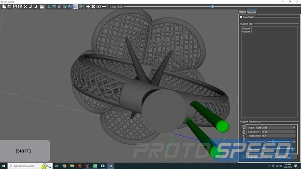Click the Open folder icon in the toolbar

(9, 7)
